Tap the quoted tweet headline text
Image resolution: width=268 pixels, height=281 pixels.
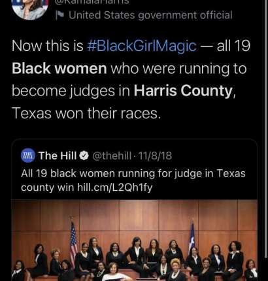tap(133, 180)
